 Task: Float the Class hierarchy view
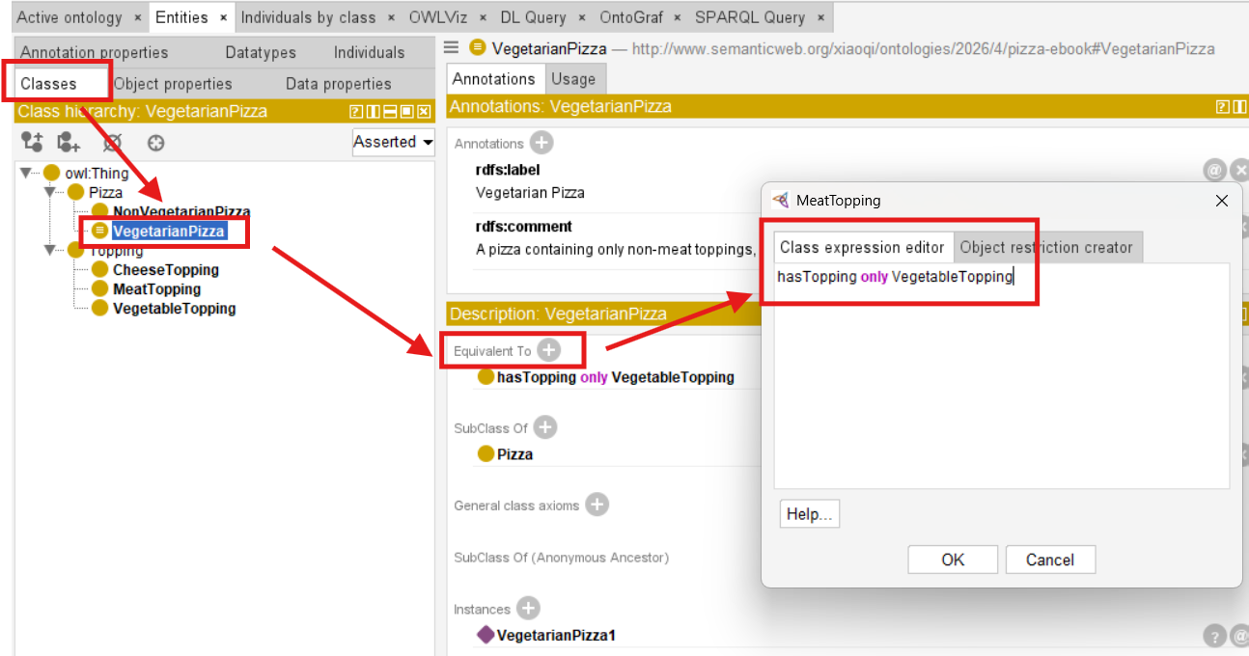pos(406,112)
